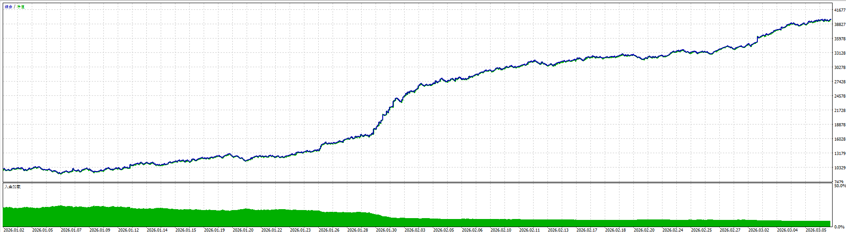Click the 13179 price axis value
This screenshot has height=232, width=846.
point(840,153)
